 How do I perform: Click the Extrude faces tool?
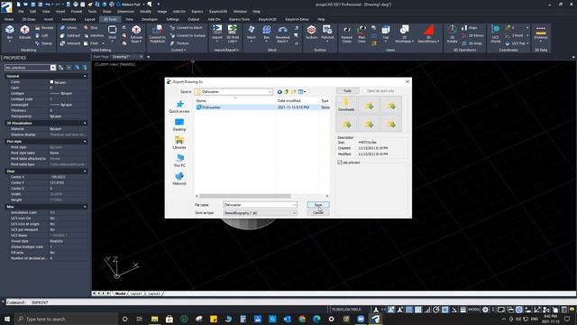point(136,34)
